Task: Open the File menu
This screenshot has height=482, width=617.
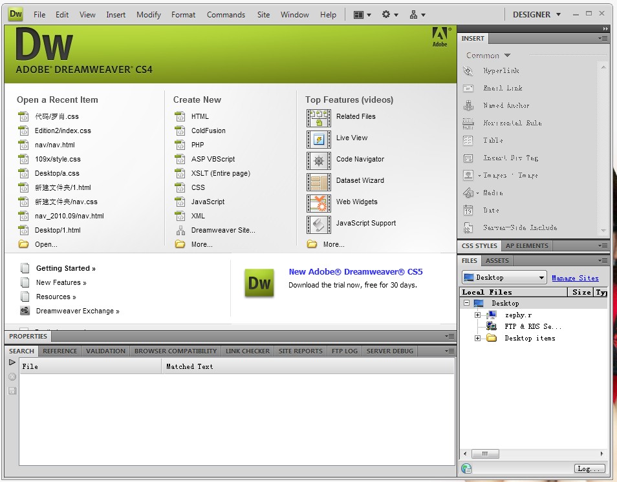Action: point(39,15)
